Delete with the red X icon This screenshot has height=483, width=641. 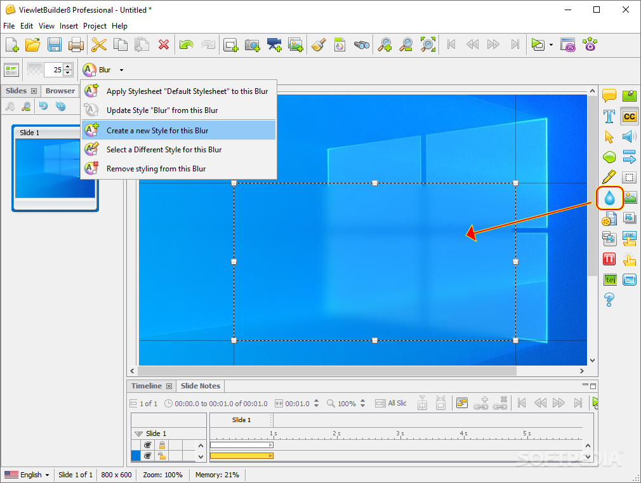coord(164,44)
